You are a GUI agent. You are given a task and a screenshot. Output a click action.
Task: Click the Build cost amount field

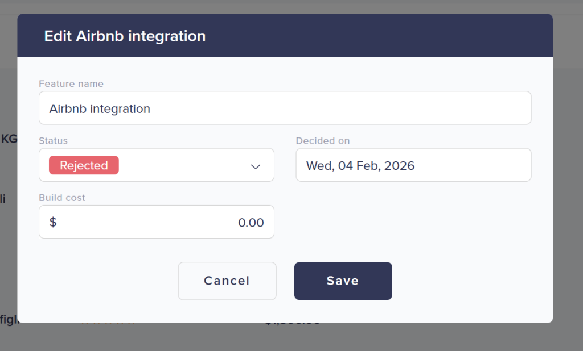157,222
